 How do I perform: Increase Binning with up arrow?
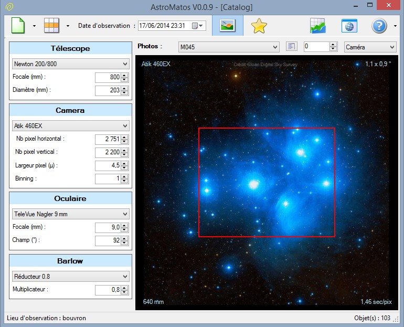[124, 176]
